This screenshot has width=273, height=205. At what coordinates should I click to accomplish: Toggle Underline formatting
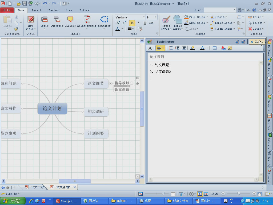click(x=145, y=23)
